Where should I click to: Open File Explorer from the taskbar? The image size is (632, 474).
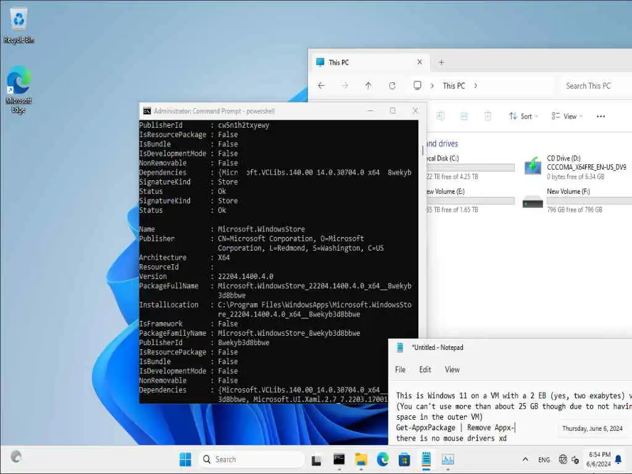(361, 459)
